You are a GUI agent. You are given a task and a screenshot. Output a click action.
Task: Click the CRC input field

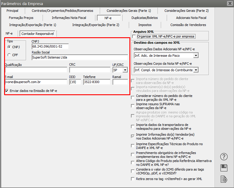coord(90,70)
